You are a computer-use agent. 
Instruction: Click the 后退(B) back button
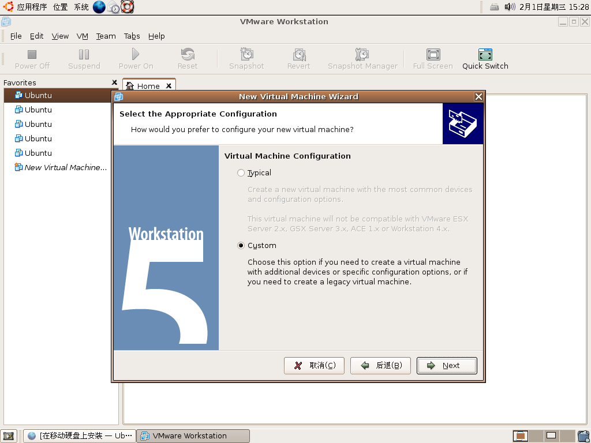(x=380, y=365)
